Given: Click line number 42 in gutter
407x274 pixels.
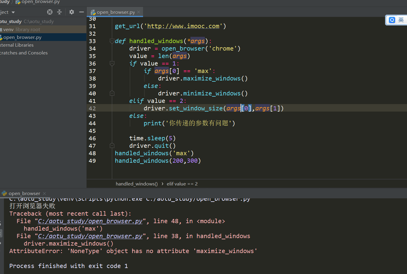Looking at the screenshot, I should pyautogui.click(x=92, y=108).
